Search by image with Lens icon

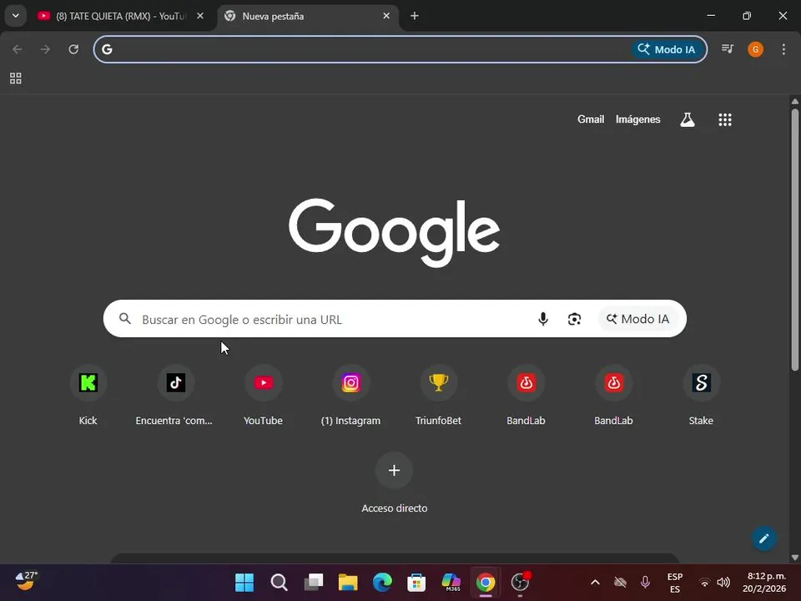tap(574, 319)
